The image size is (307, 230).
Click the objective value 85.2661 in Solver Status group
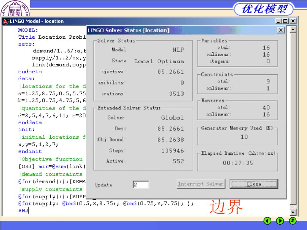click(x=171, y=72)
